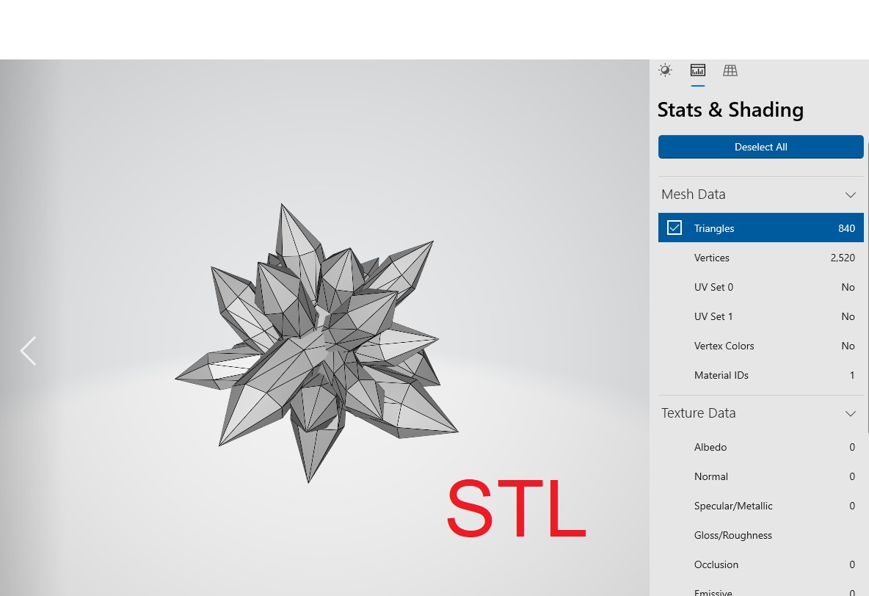Open the Environment & Lighting tab icon

pyautogui.click(x=665, y=70)
